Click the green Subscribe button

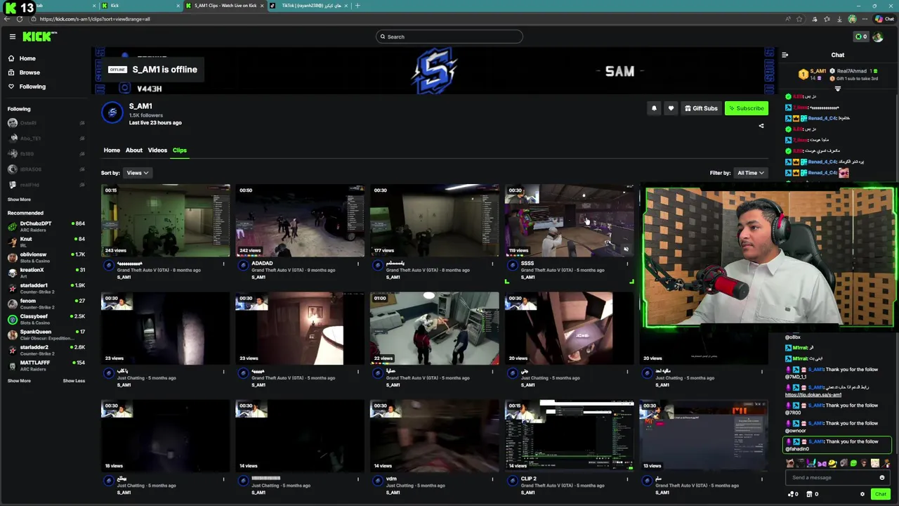[746, 108]
